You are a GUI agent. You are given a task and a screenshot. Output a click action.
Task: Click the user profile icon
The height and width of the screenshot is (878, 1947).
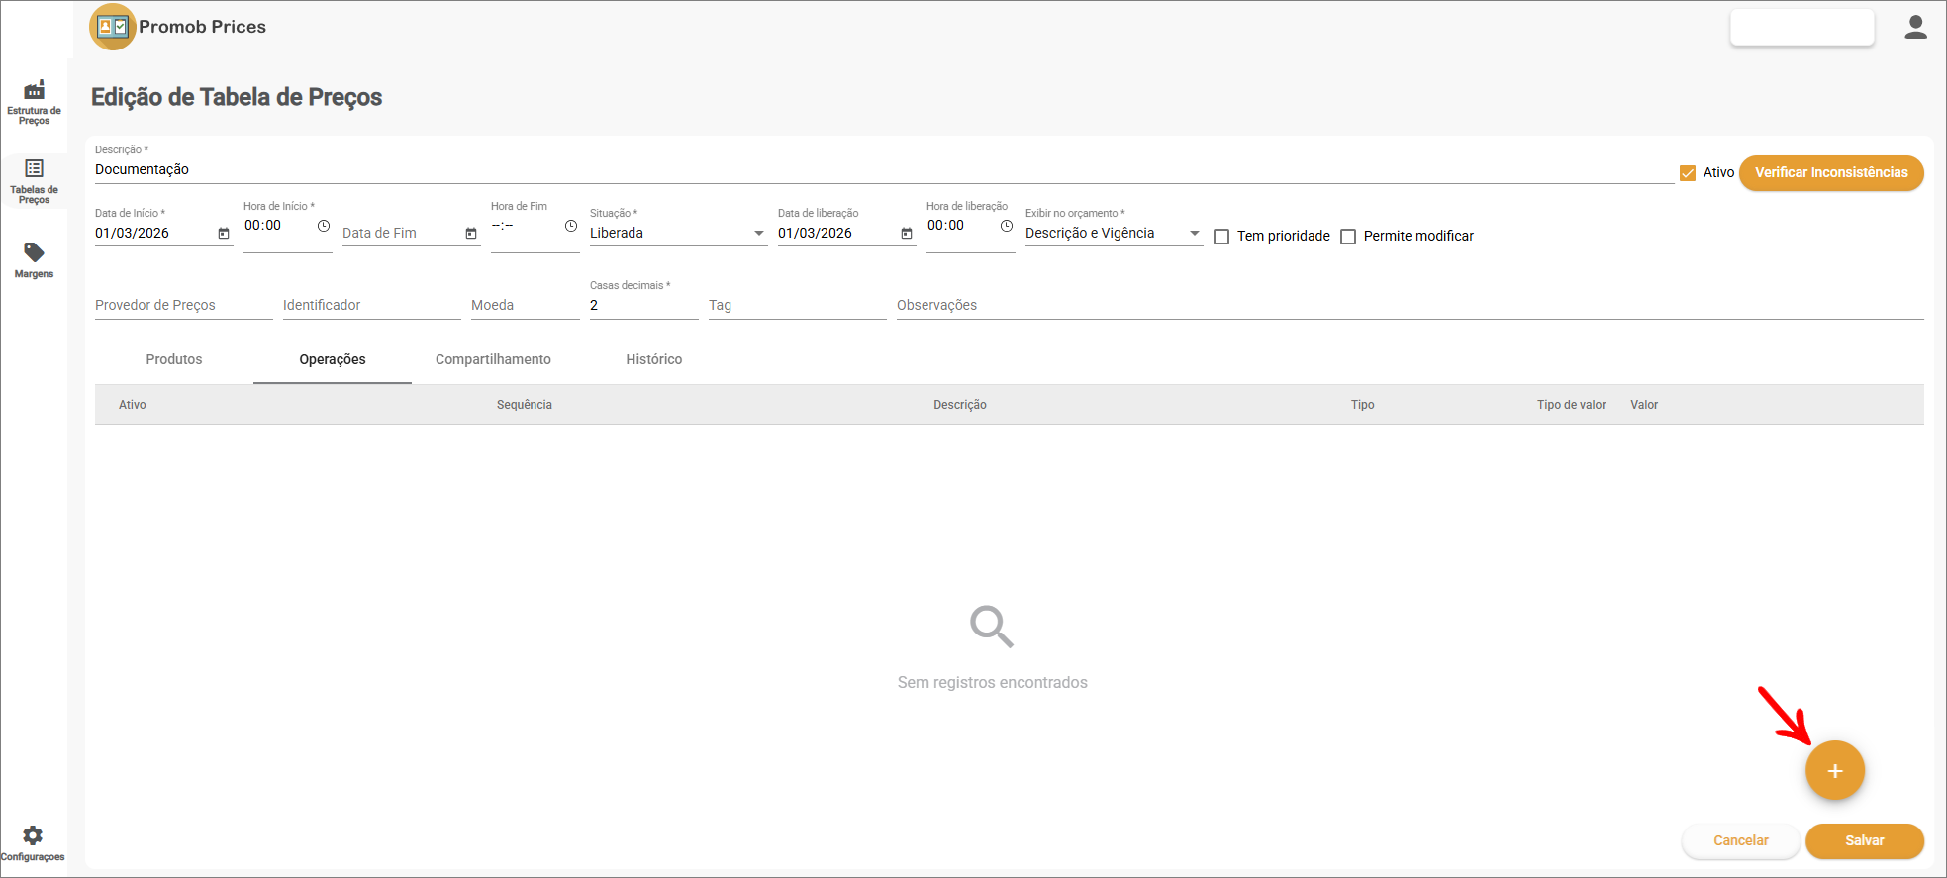pyautogui.click(x=1915, y=28)
